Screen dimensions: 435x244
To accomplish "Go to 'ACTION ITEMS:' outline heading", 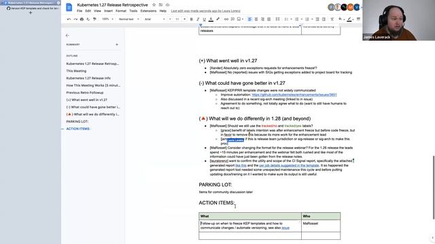I will [x=78, y=129].
